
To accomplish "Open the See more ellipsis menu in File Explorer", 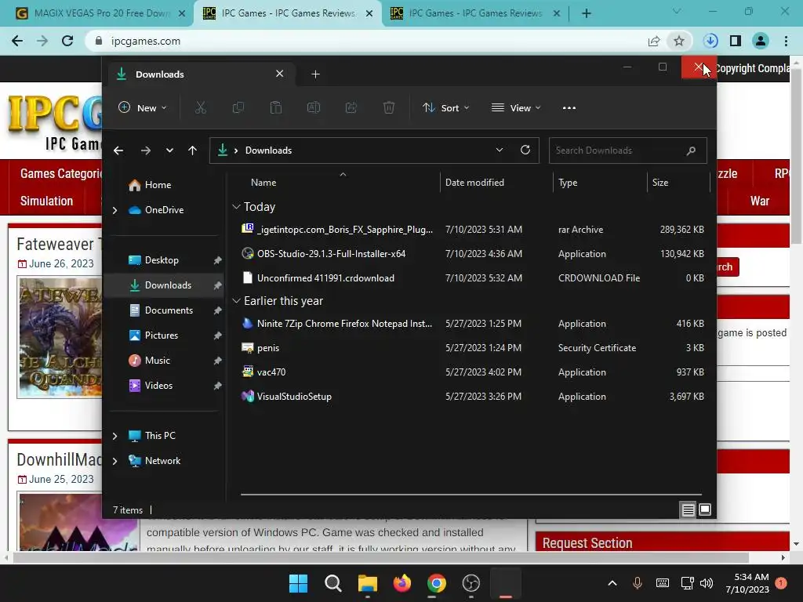I will tap(569, 108).
